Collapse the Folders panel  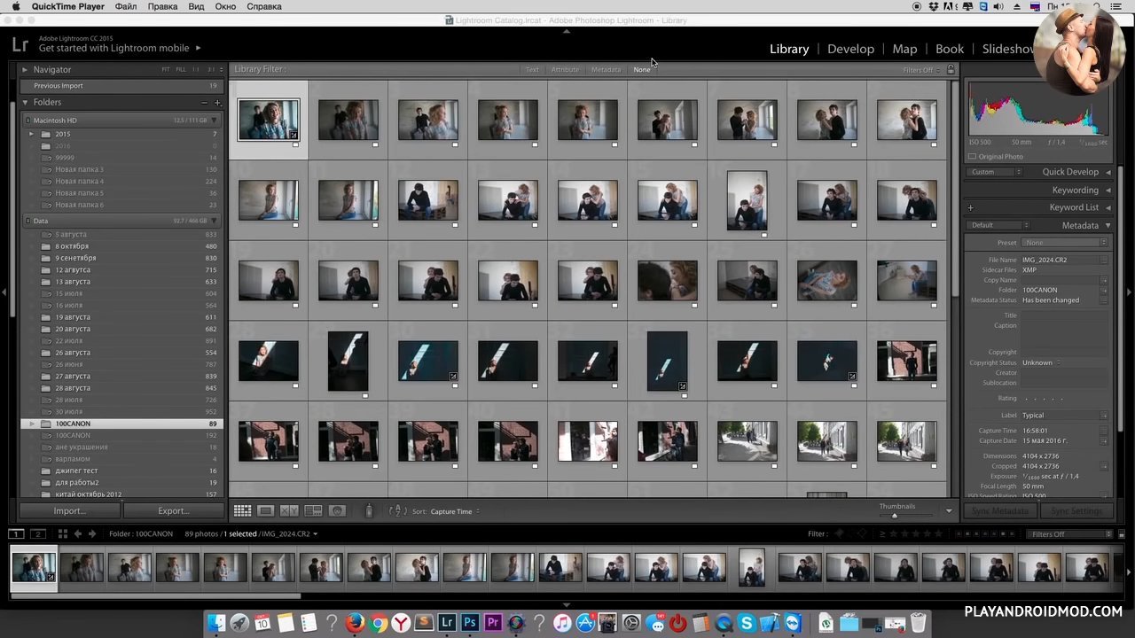tap(25, 103)
